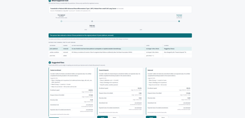The width and height of the screenshot is (245, 118).
Task: Click 'Relax I6 ecog' edit in Balanced card
Action: tap(156, 80)
